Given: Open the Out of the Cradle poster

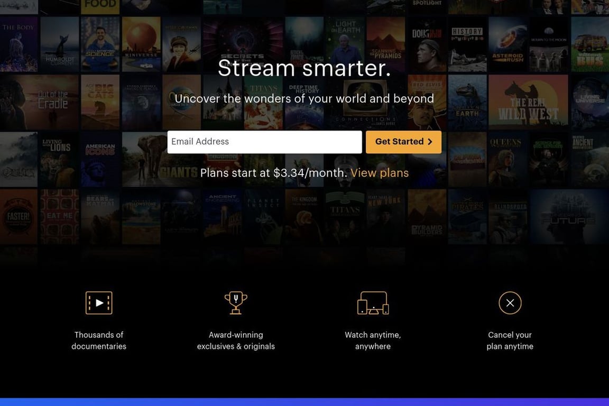Looking at the screenshot, I should tap(39, 102).
